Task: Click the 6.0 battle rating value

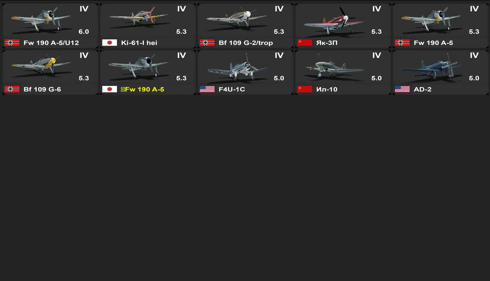Action: click(84, 32)
